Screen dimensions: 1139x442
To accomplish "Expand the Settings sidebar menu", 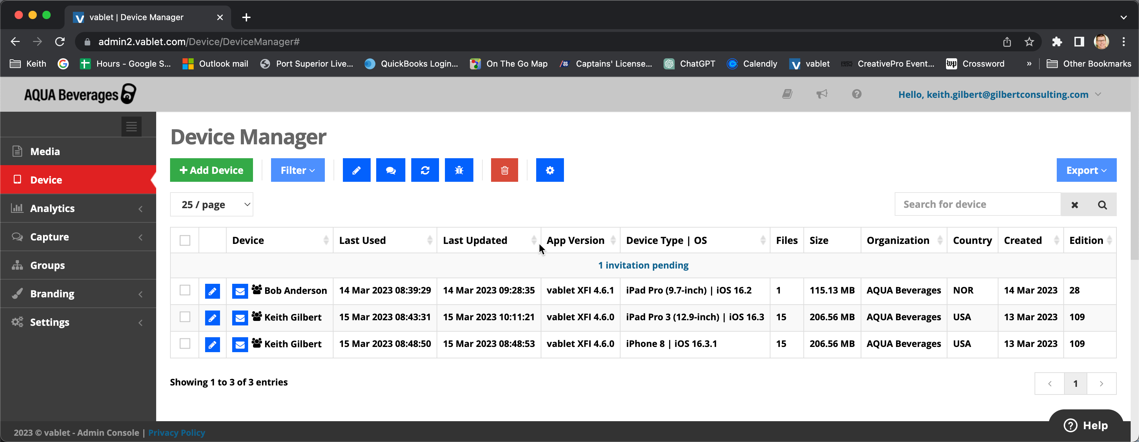I will 78,322.
